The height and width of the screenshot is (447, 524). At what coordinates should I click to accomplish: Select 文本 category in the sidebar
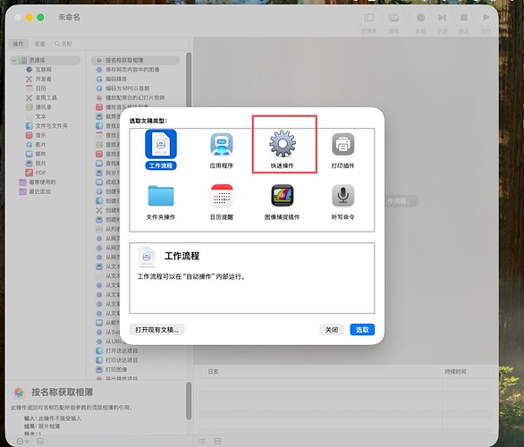[41, 116]
